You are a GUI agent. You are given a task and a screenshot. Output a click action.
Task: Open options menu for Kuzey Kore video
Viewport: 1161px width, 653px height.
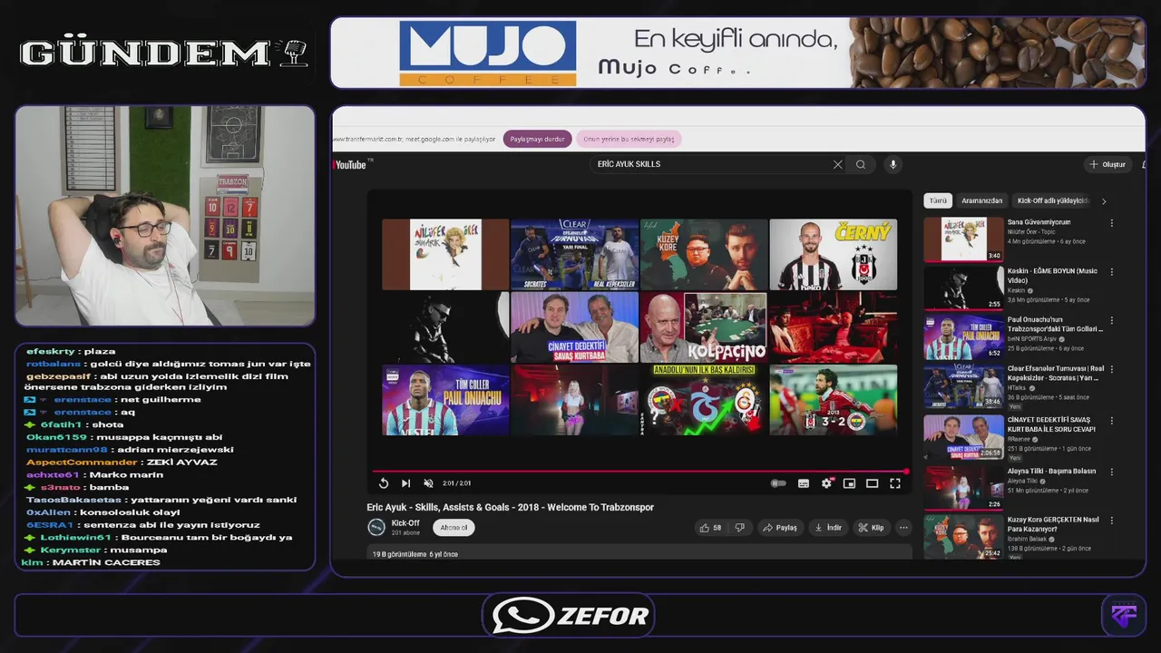point(1112,520)
